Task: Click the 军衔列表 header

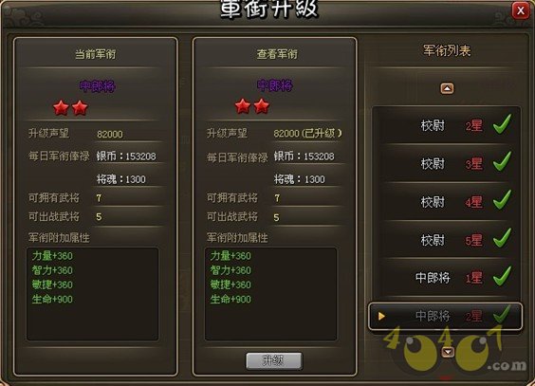Action: coord(447,51)
